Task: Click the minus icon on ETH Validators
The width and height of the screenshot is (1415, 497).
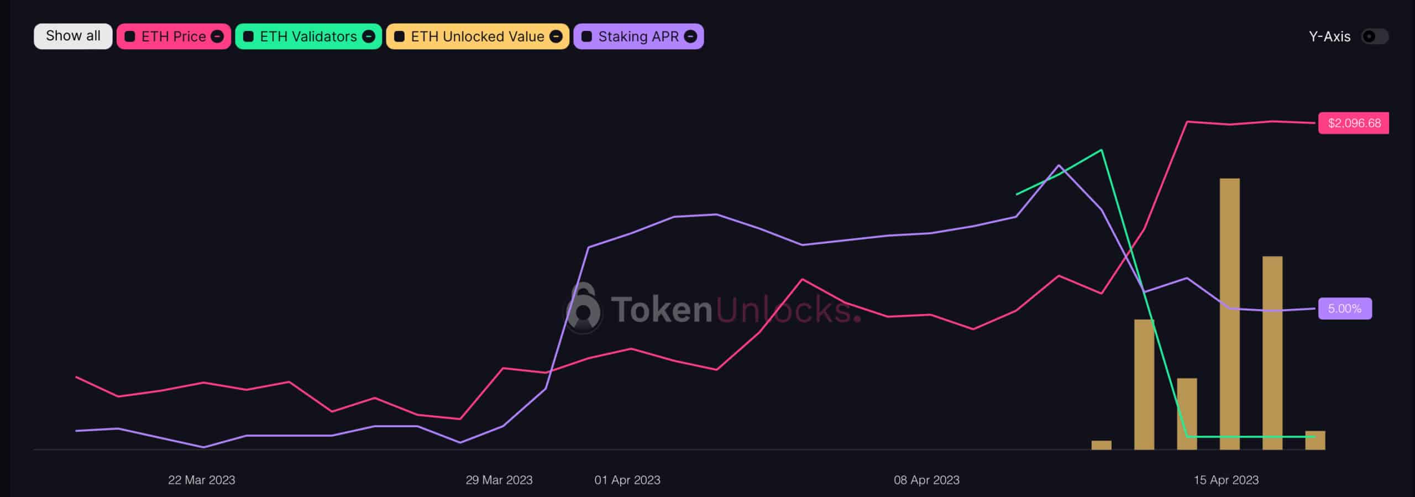Action: tap(369, 36)
